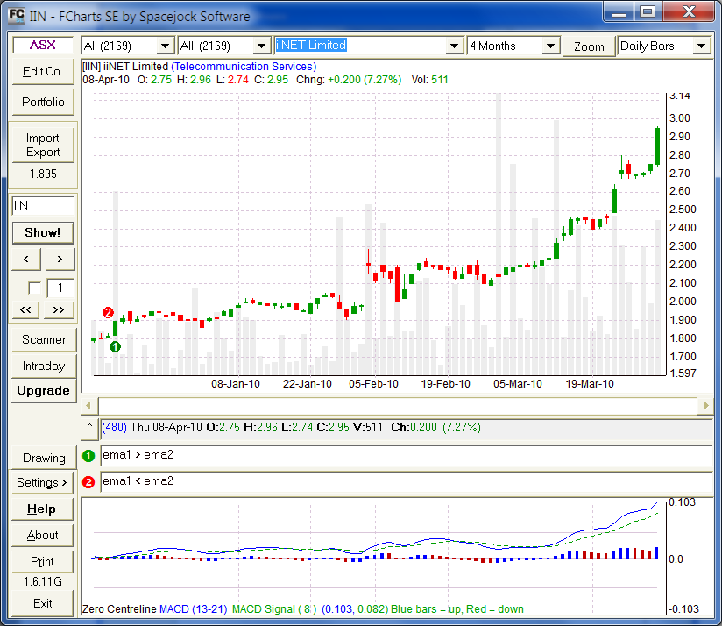
Task: Click the green signal 1 marker on chart
Action: (115, 346)
